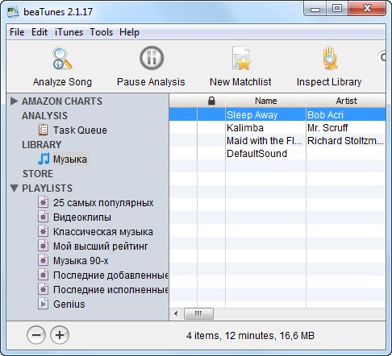This screenshot has width=392, height=356.
Task: Click the Richard Stoltzm... artist cell
Action: [345, 140]
